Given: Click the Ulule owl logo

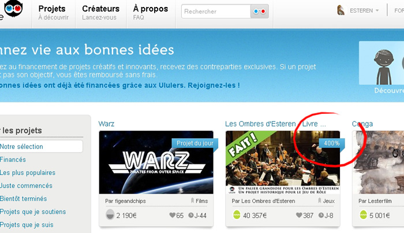Looking at the screenshot, I should (13, 8).
